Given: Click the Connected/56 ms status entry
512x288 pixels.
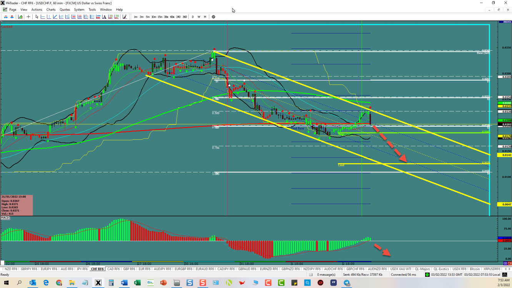Looking at the screenshot, I should click(404, 275).
